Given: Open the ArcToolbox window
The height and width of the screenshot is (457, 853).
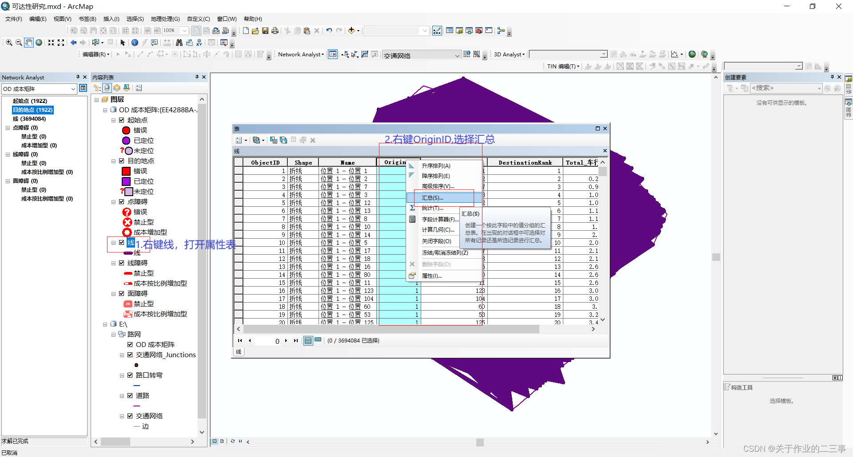Looking at the screenshot, I should coord(479,31).
